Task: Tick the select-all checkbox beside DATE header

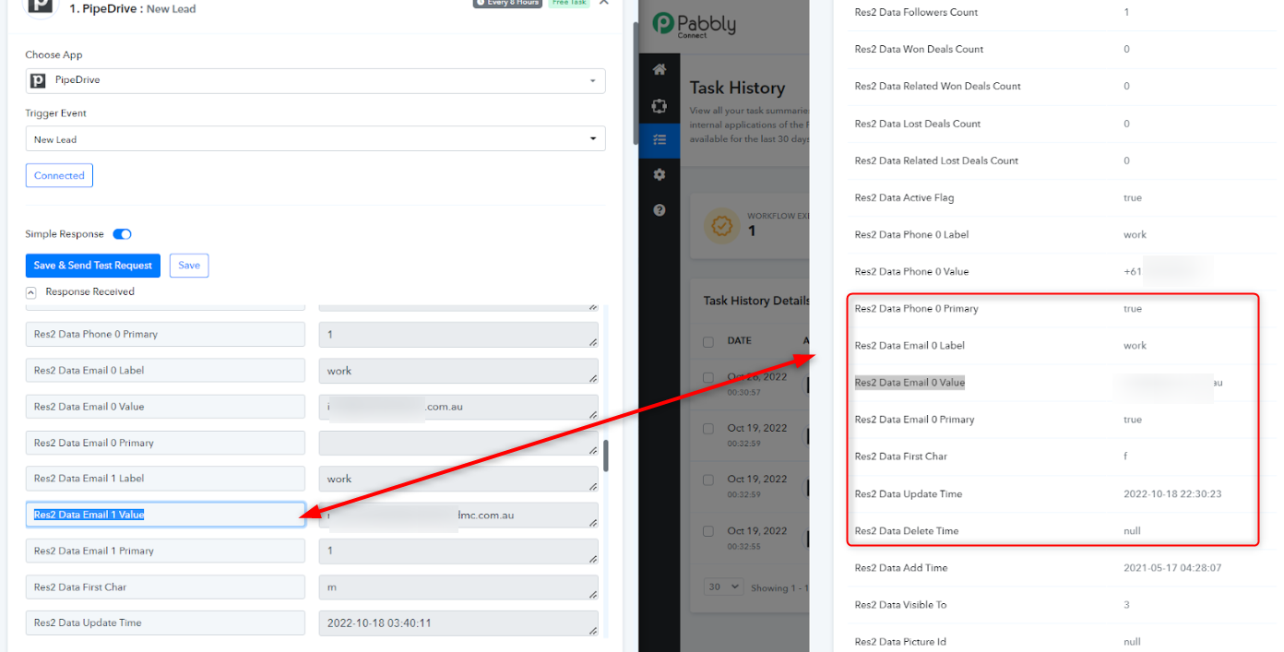Action: pyautogui.click(x=708, y=341)
